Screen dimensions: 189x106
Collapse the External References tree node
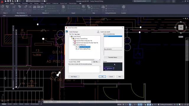coord(73,45)
